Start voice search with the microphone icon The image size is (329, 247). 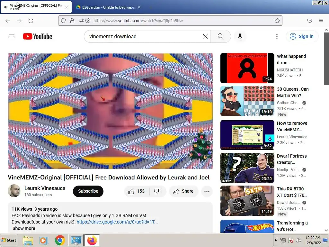(x=240, y=36)
